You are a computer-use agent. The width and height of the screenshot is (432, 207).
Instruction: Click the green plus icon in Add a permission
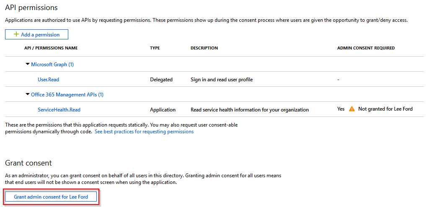tap(16, 34)
